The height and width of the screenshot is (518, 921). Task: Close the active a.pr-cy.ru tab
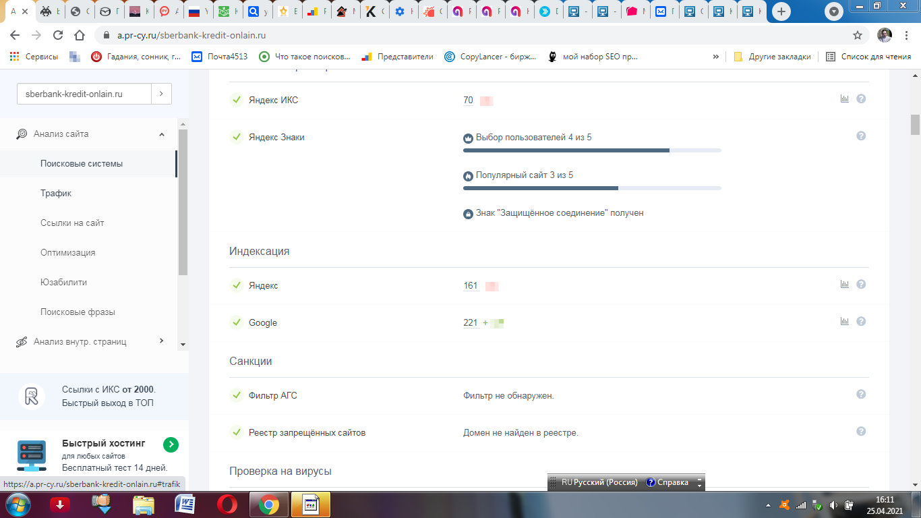25,11
